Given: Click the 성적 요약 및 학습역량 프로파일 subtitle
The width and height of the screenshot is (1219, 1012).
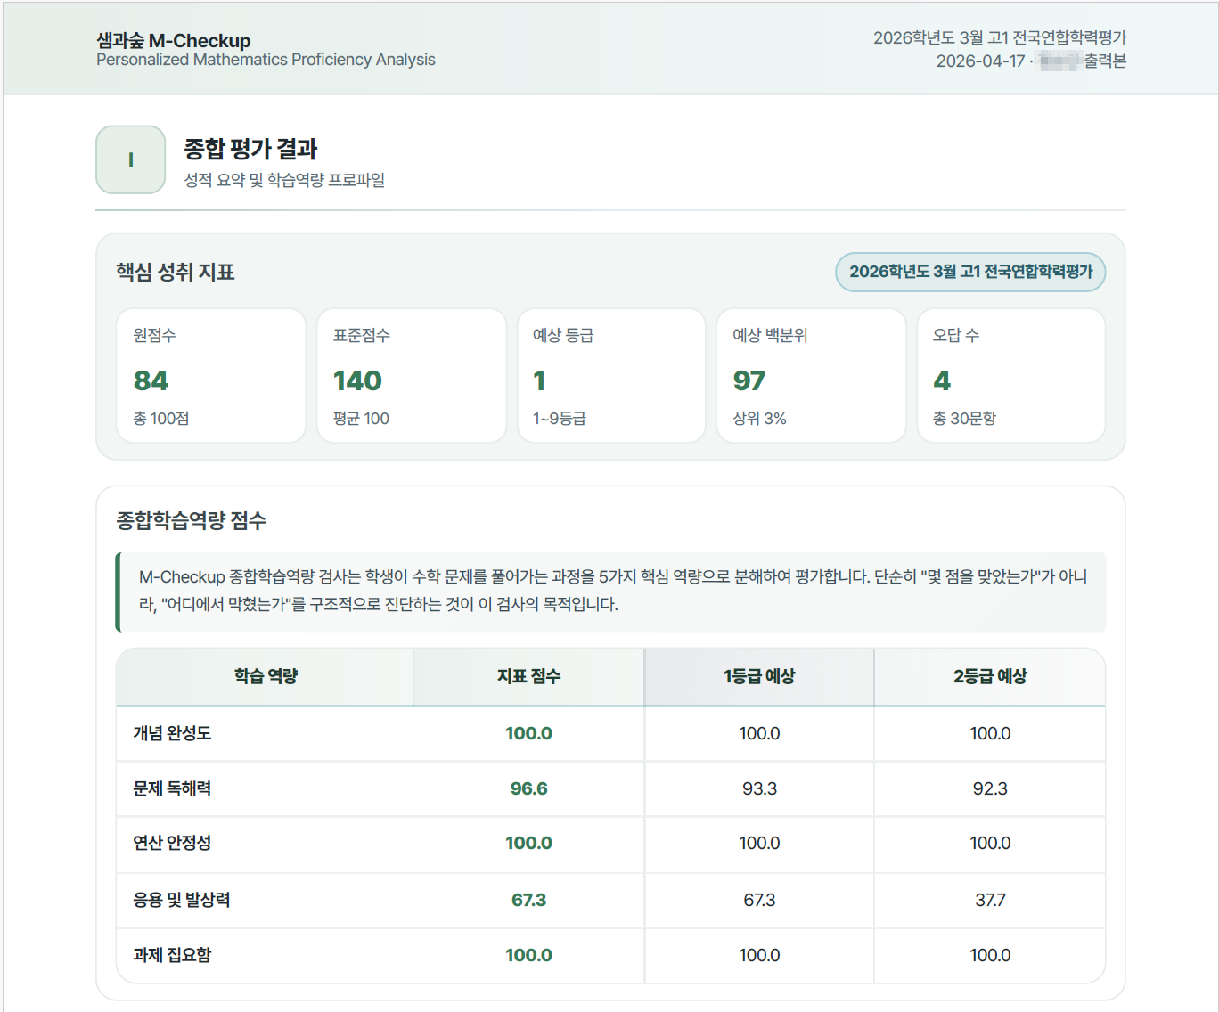Looking at the screenshot, I should [284, 180].
